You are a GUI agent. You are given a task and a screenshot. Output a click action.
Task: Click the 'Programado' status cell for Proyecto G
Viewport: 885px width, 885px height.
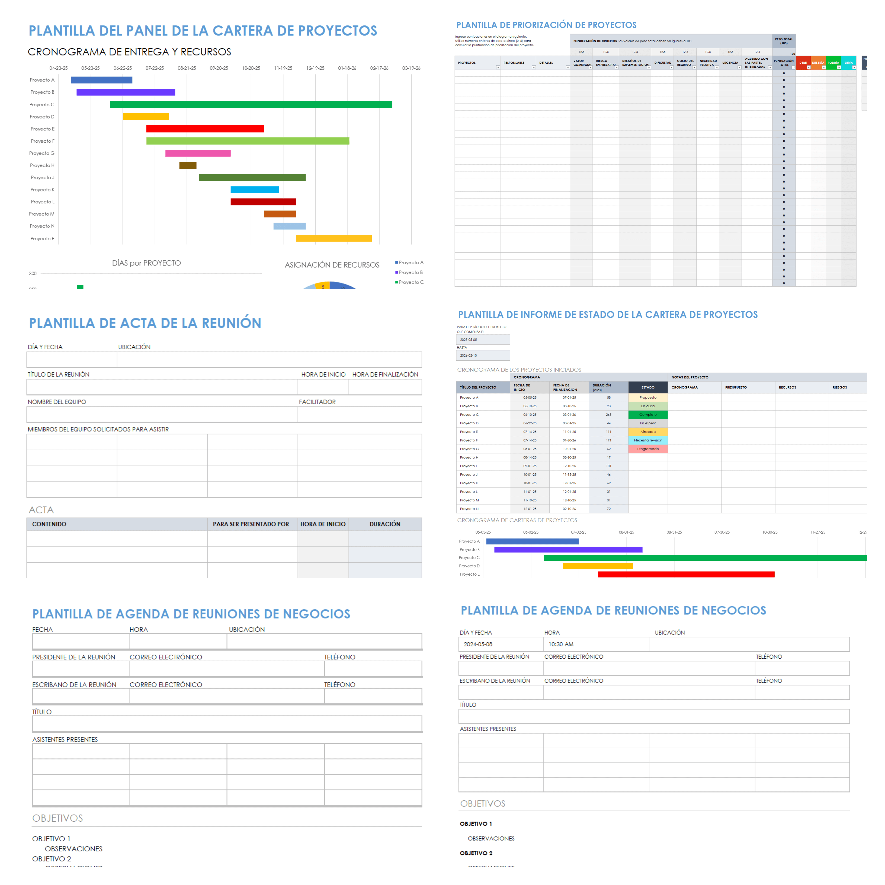pyautogui.click(x=648, y=449)
